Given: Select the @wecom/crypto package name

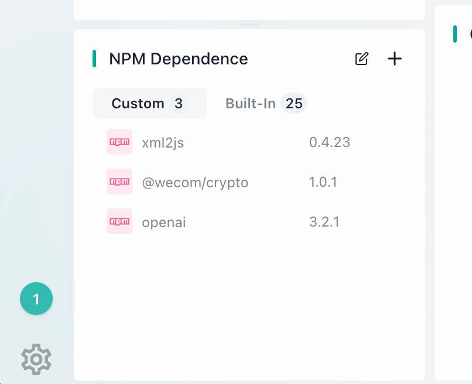Looking at the screenshot, I should coord(195,183).
